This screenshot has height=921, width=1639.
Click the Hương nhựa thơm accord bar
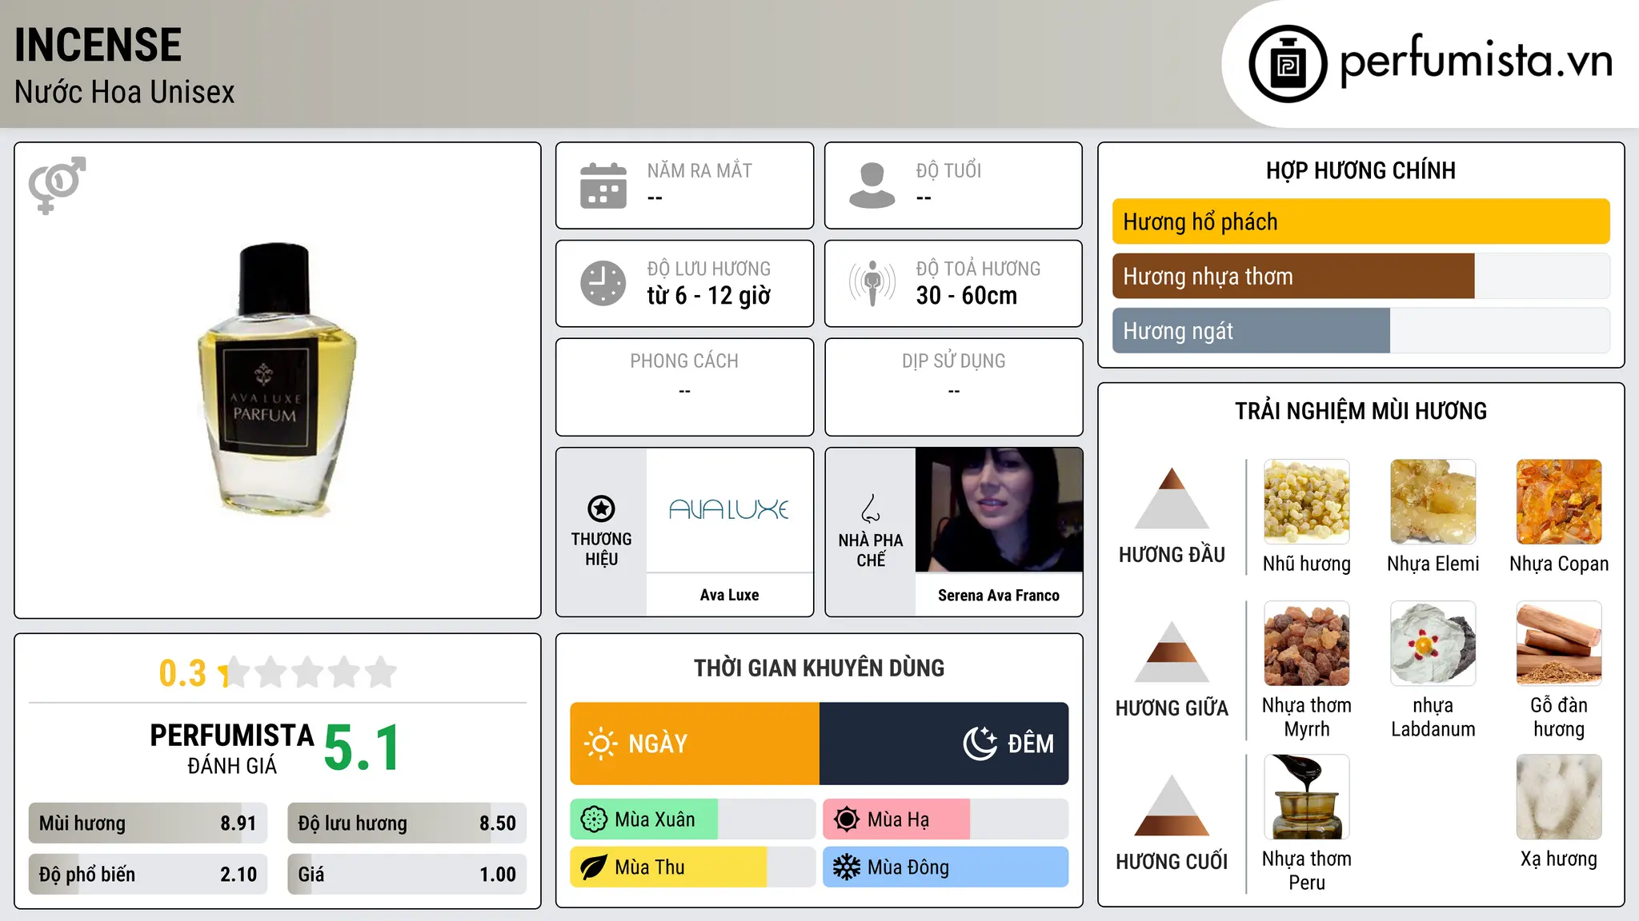click(x=1360, y=277)
